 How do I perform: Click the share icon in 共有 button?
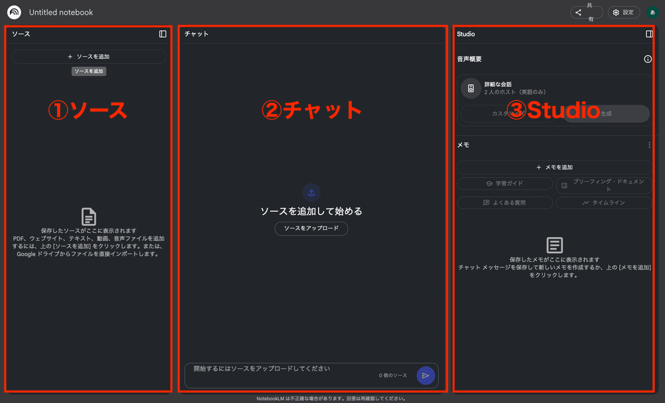(578, 12)
